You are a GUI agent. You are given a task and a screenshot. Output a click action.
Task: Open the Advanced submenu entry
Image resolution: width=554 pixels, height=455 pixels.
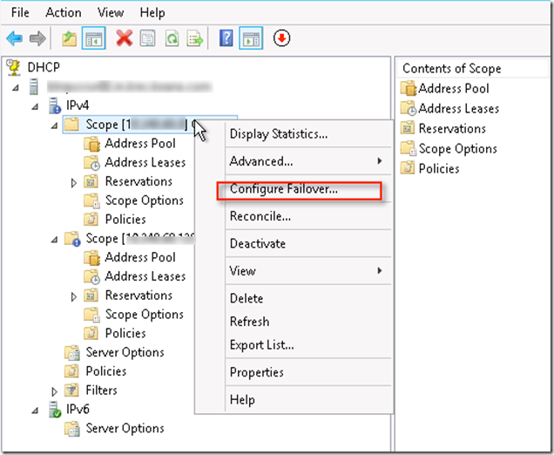261,161
